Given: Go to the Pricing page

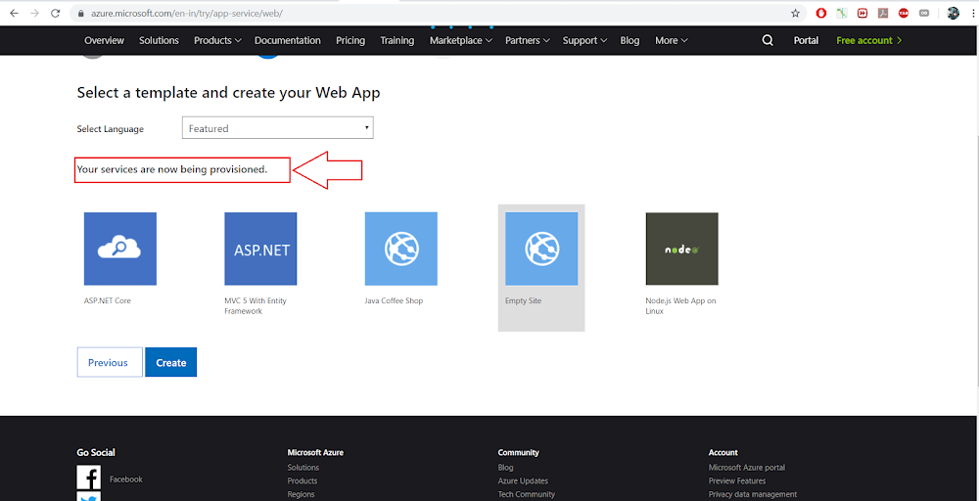Looking at the screenshot, I should point(350,40).
